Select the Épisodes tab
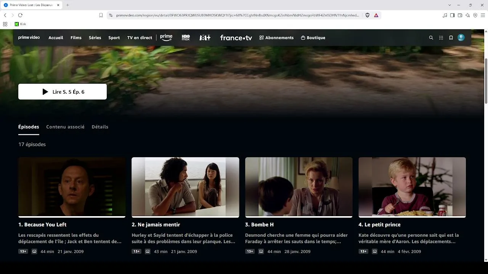The width and height of the screenshot is (488, 274). click(29, 127)
